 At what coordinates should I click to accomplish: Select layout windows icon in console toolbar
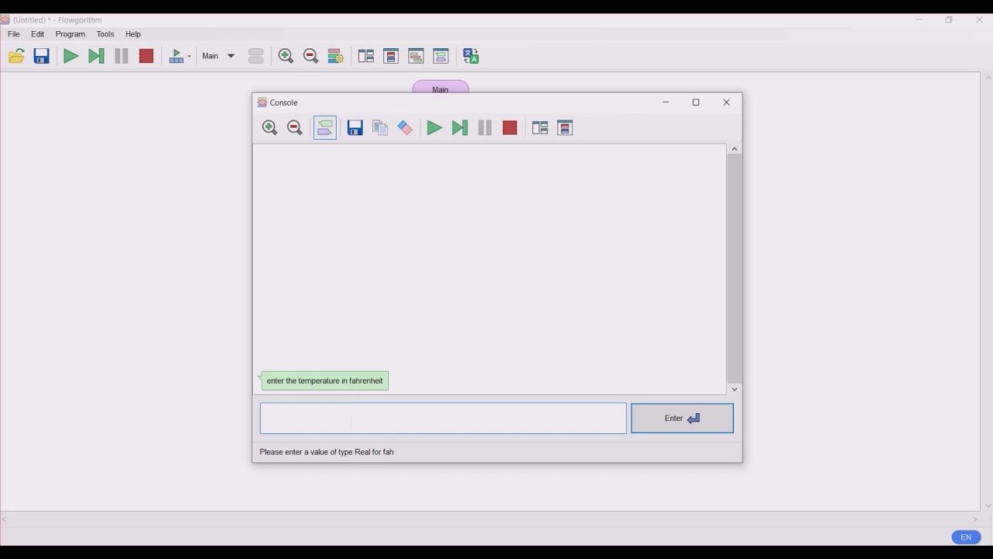(540, 128)
